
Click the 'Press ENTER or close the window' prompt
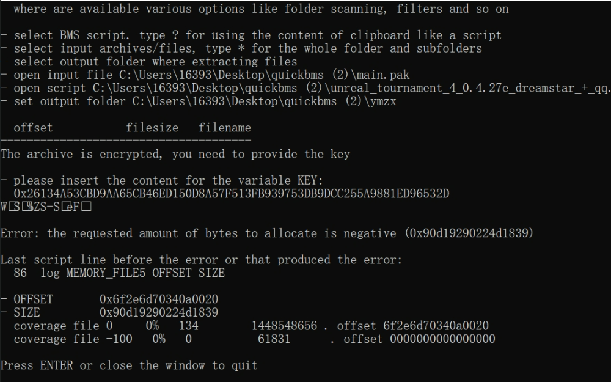129,365
